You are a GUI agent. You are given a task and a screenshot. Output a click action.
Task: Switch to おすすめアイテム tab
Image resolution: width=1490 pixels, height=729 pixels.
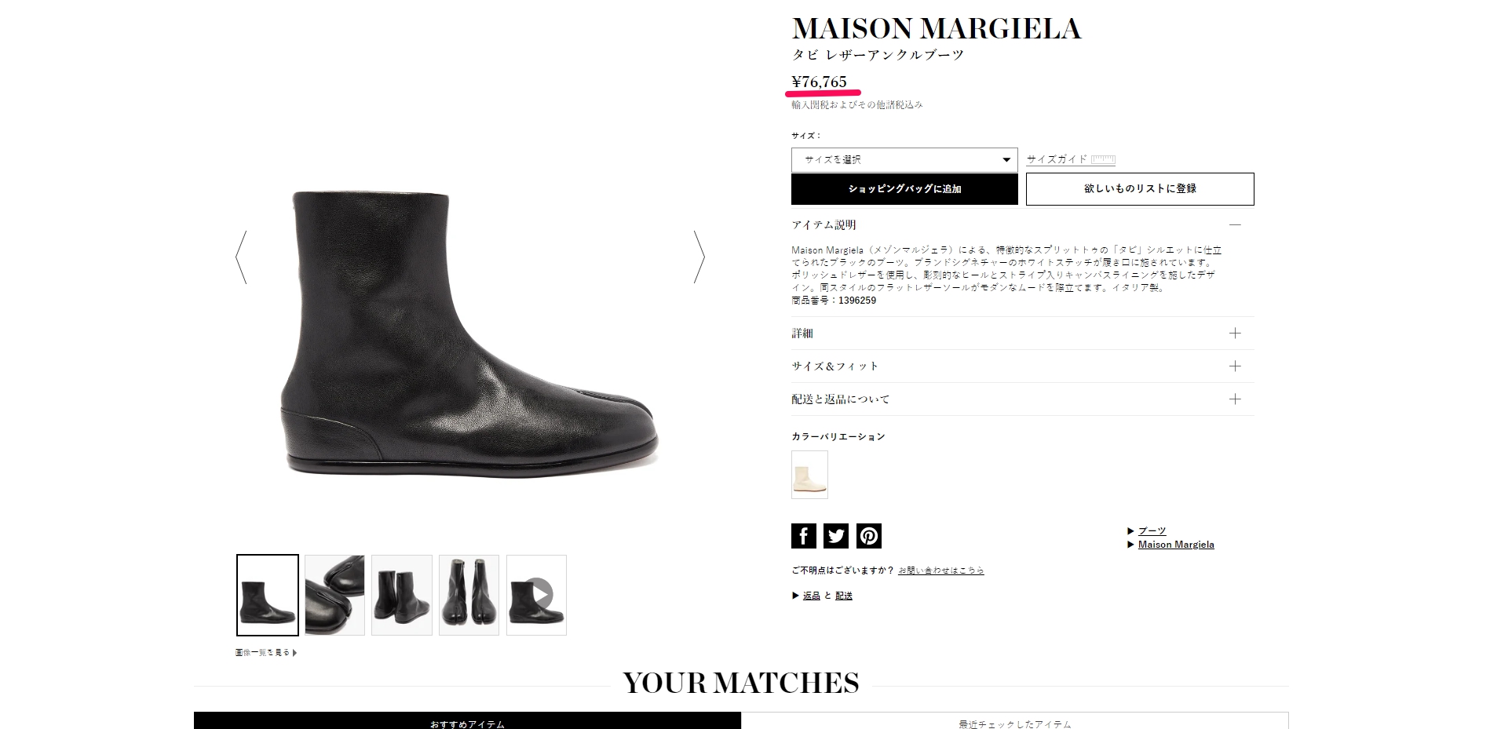(467, 721)
